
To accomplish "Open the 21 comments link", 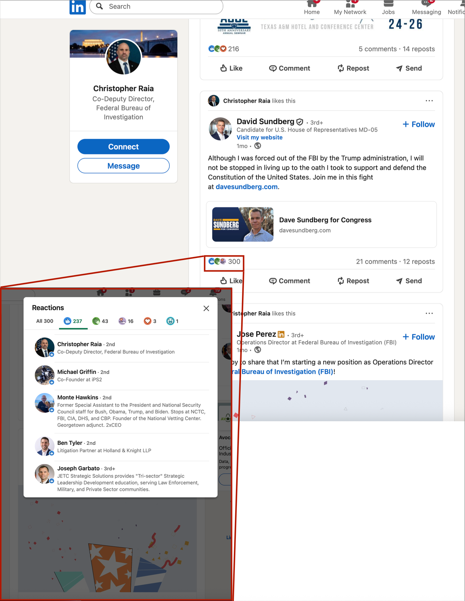I will (x=377, y=262).
